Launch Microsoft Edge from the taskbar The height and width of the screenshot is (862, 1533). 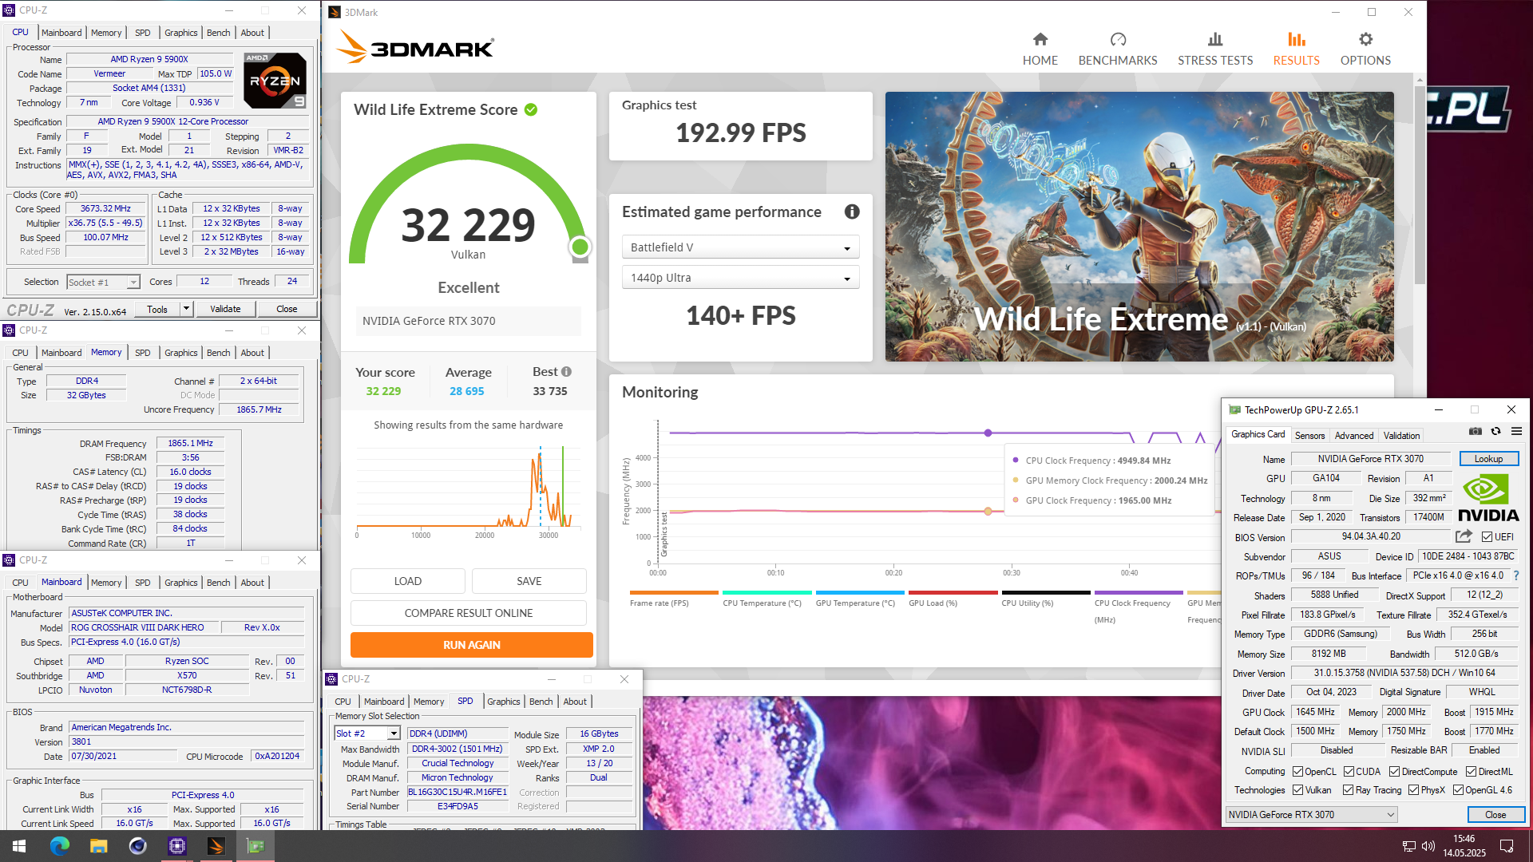coord(59,846)
